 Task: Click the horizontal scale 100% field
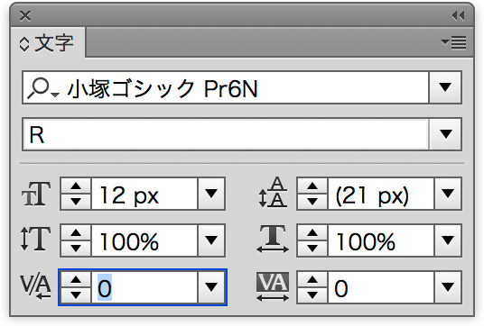[x=381, y=240]
